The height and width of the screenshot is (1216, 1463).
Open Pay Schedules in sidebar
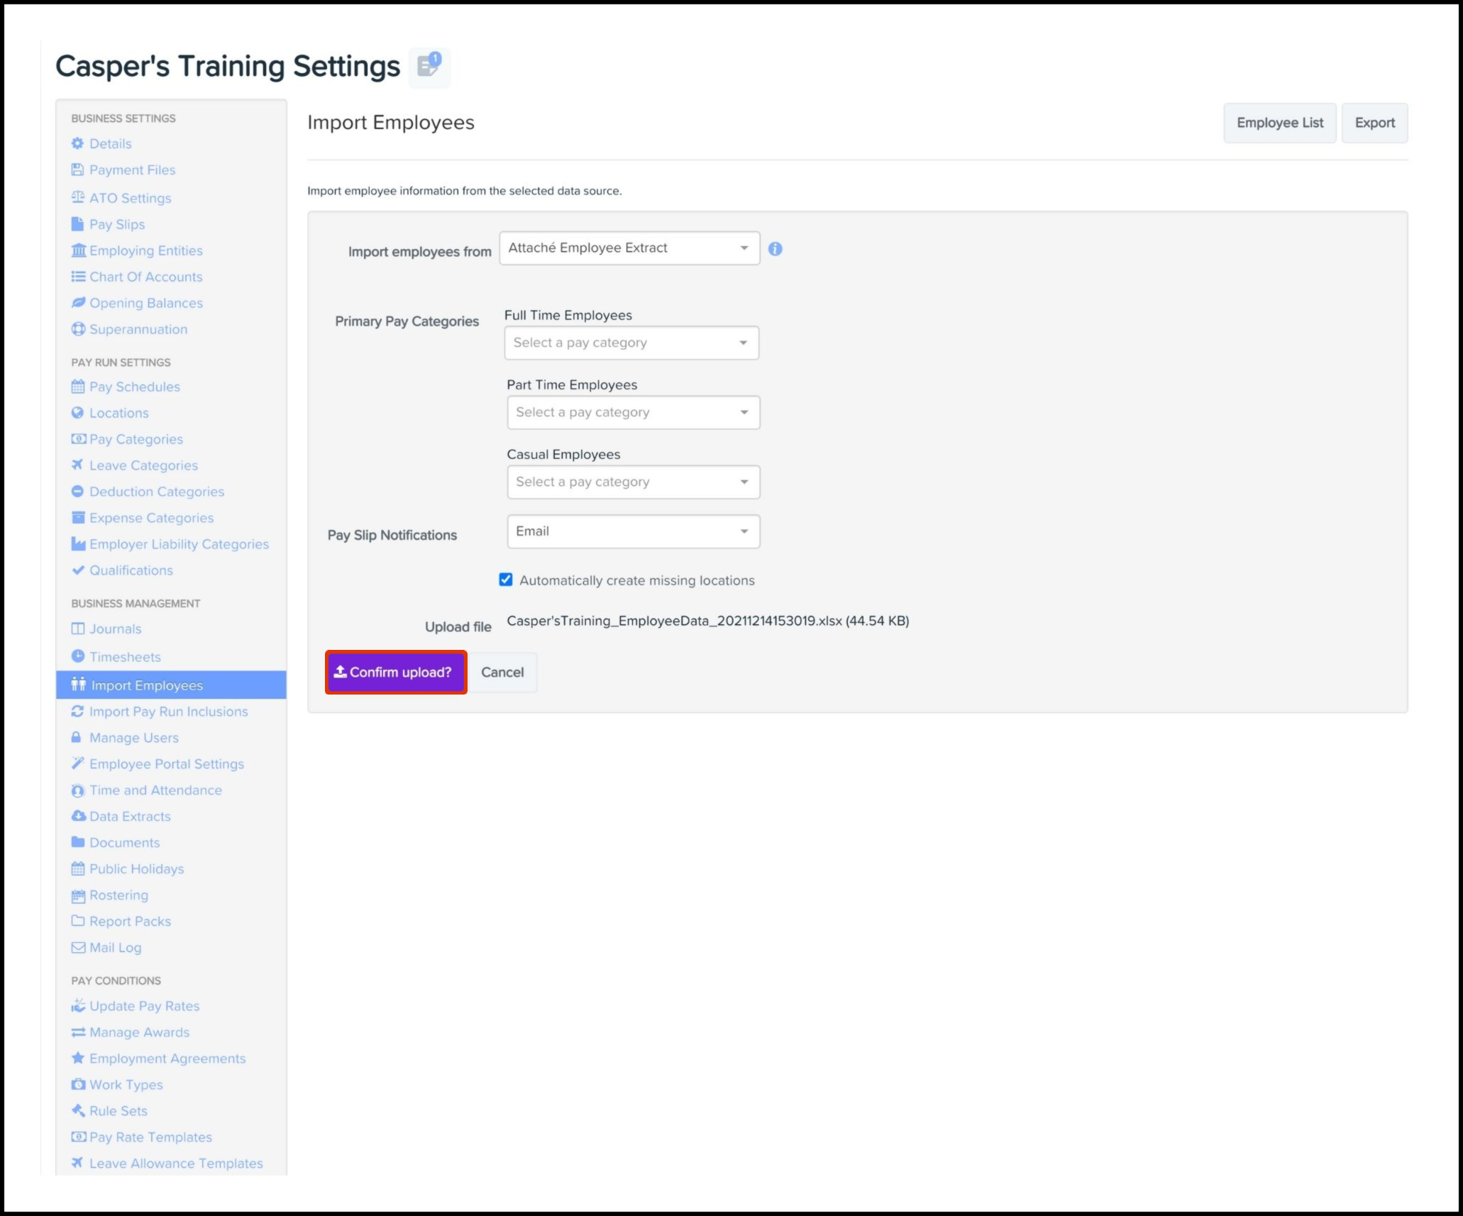134,387
